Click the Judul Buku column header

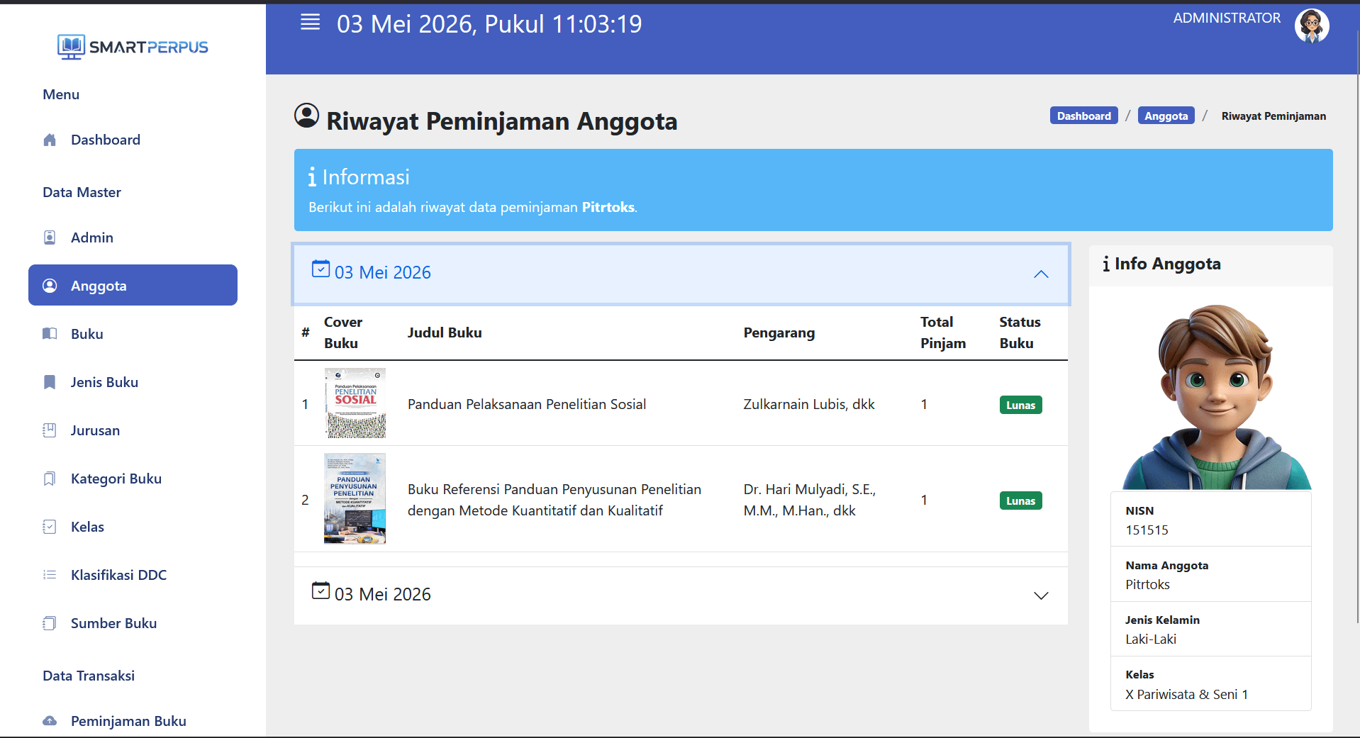445,332
